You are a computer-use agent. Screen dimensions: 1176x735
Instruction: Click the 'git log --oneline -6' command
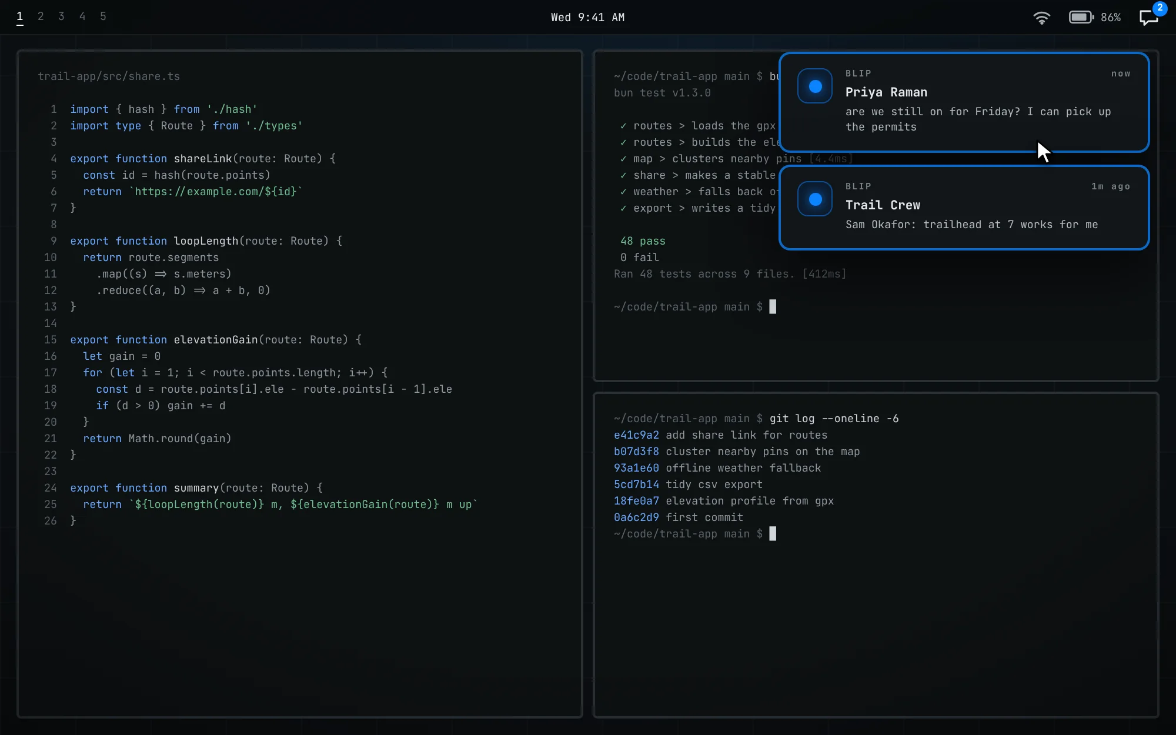834,419
